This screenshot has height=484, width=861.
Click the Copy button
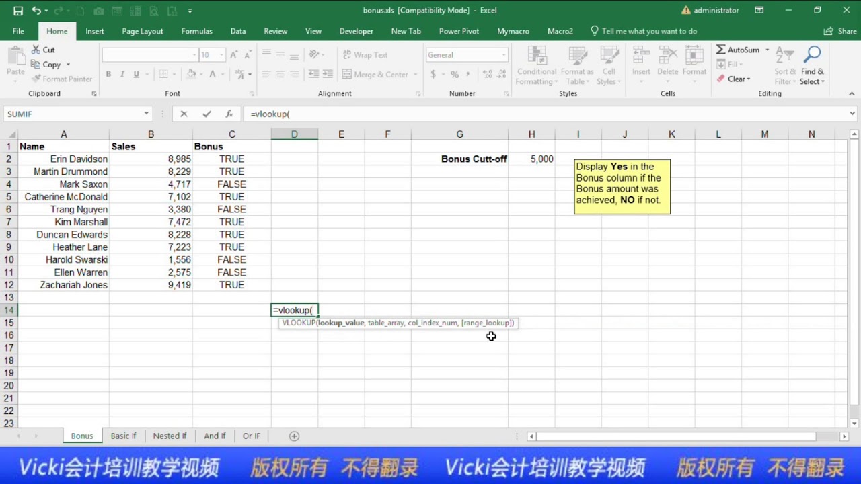pyautogui.click(x=46, y=65)
